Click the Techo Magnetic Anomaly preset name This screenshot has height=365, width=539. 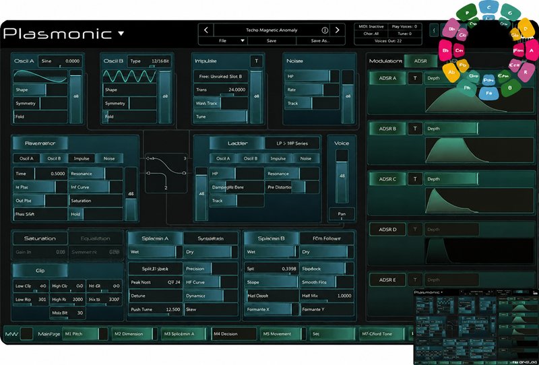tap(272, 30)
